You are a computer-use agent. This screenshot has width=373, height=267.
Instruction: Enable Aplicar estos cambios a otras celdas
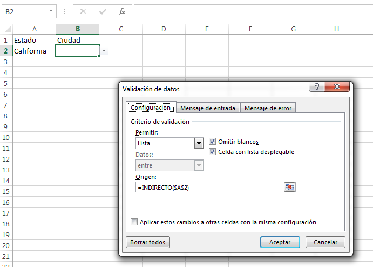pyautogui.click(x=134, y=222)
